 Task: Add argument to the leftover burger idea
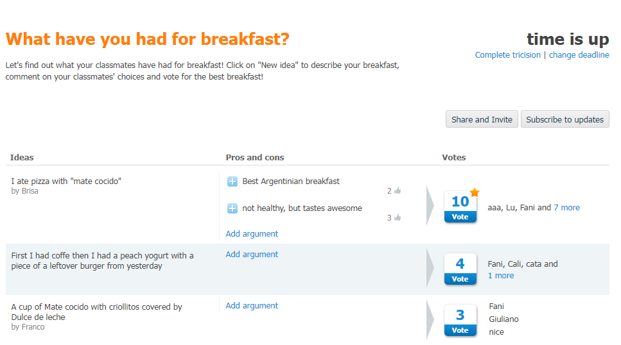click(252, 255)
